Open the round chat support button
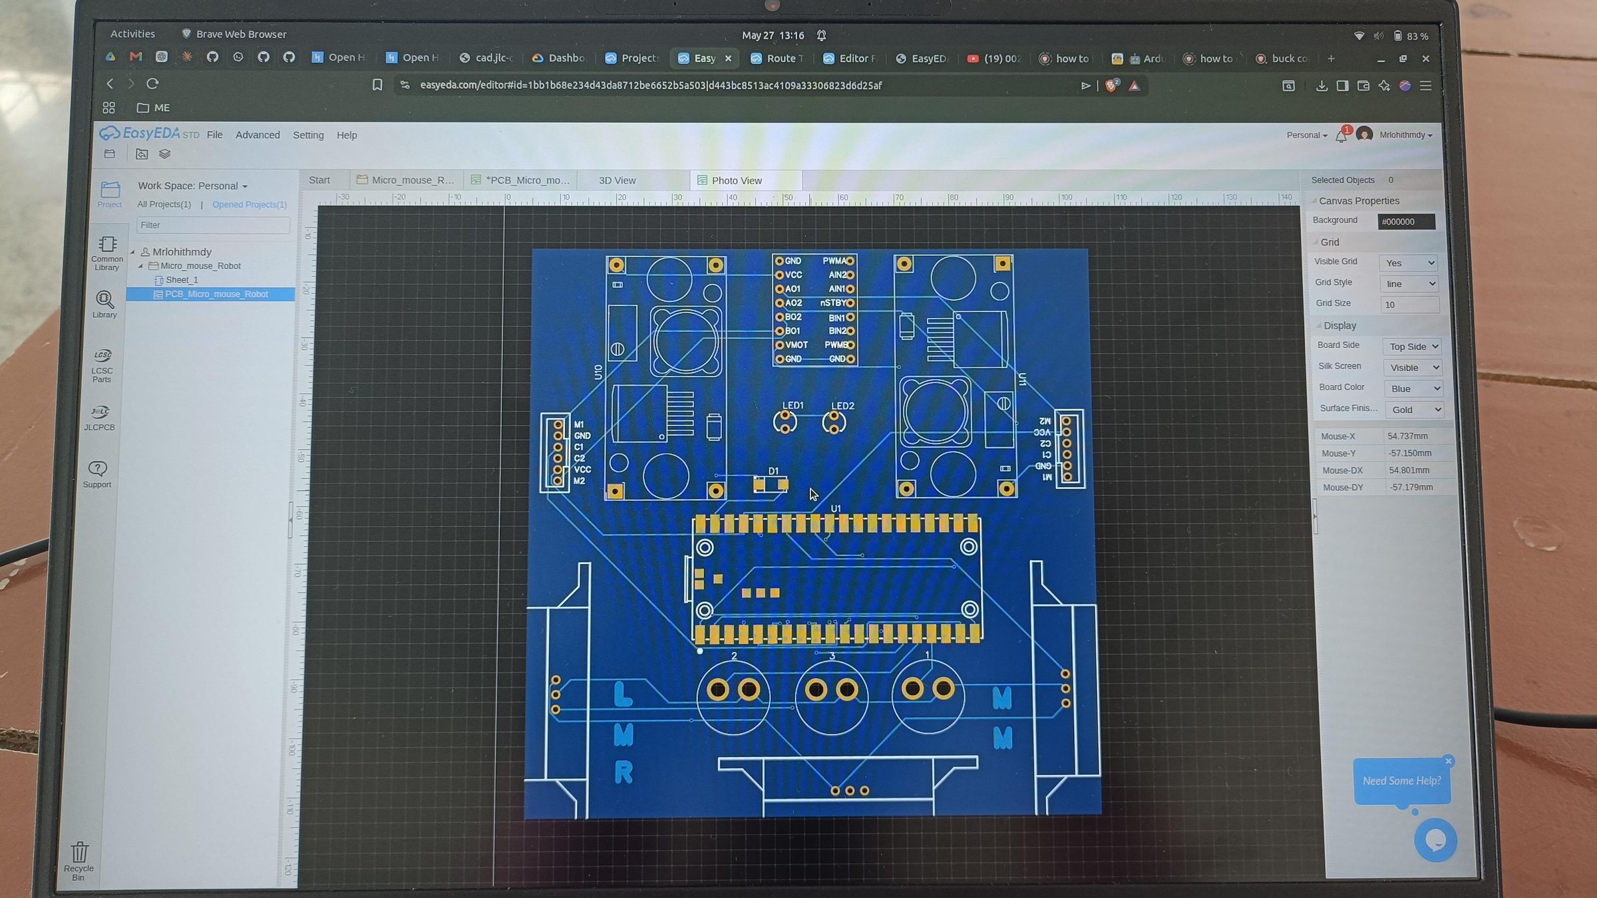Viewport: 1597px width, 898px height. (1435, 839)
